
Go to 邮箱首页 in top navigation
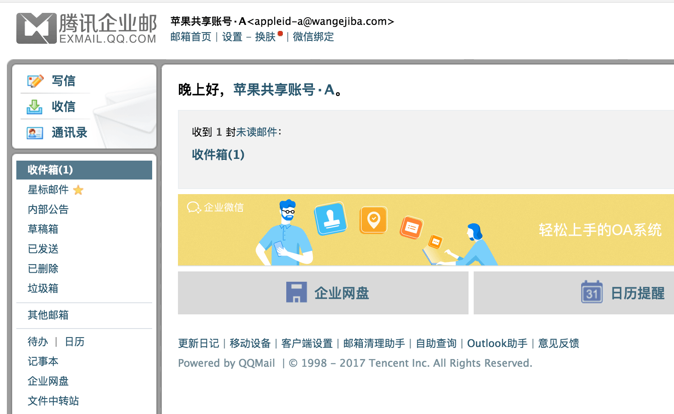pos(191,37)
